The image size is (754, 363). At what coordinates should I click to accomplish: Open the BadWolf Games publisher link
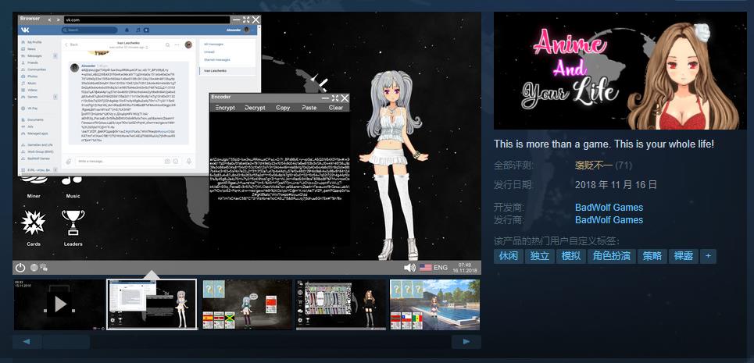pyautogui.click(x=609, y=220)
